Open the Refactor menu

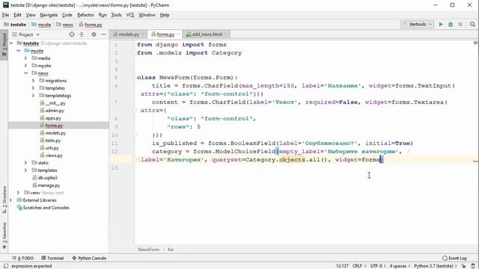pos(85,15)
